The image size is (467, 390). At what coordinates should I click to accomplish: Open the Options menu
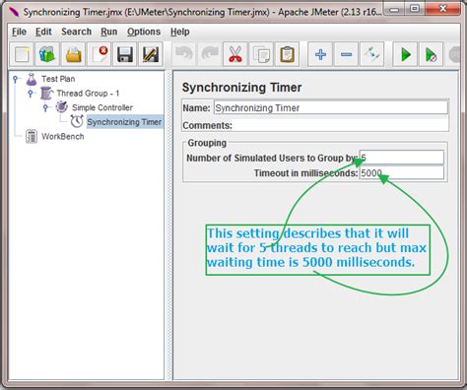[144, 32]
